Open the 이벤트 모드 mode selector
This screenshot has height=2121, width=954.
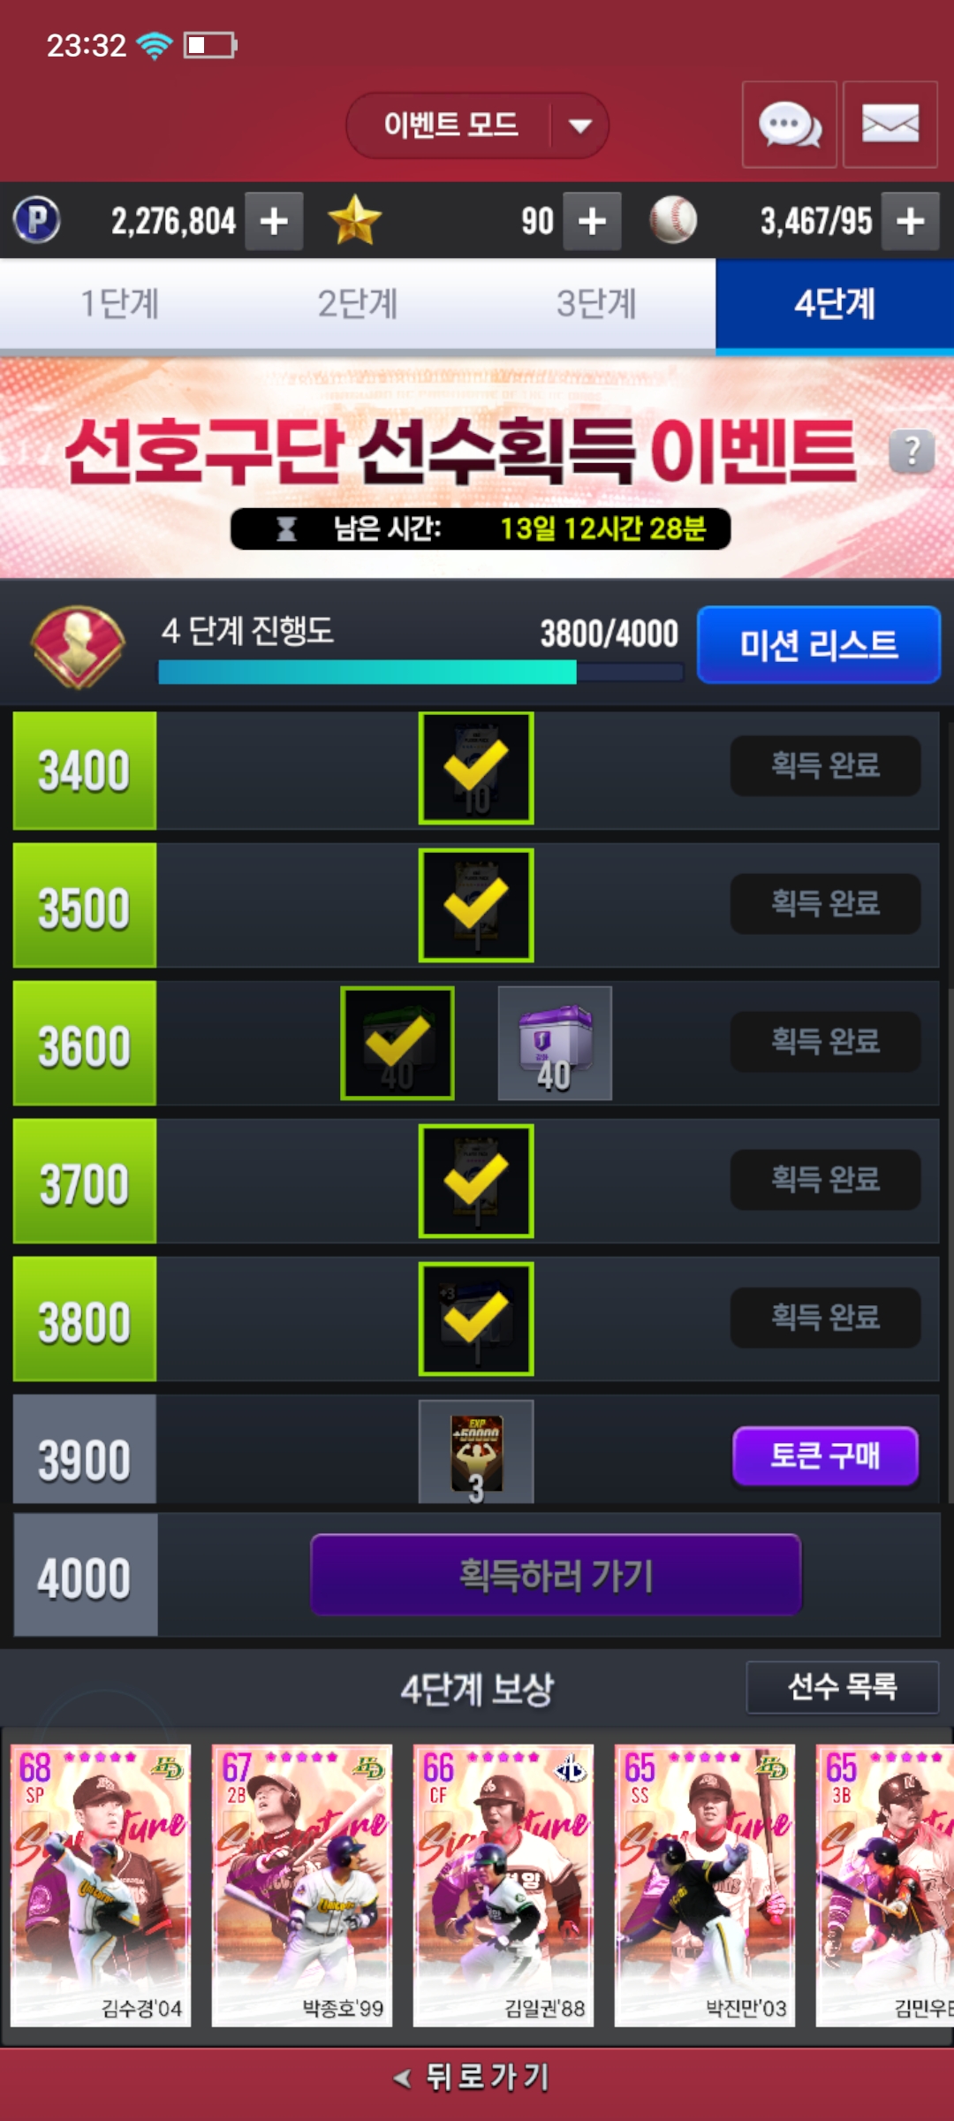[x=477, y=125]
